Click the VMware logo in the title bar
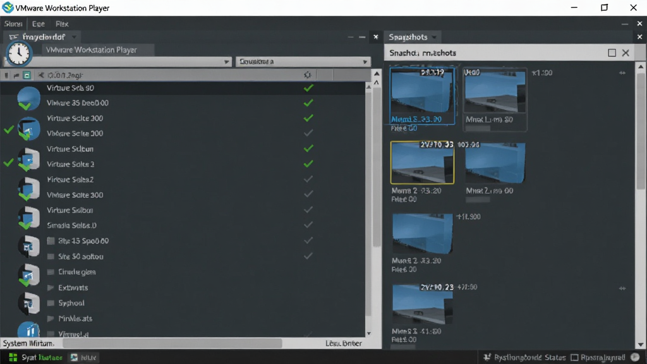 click(x=8, y=8)
